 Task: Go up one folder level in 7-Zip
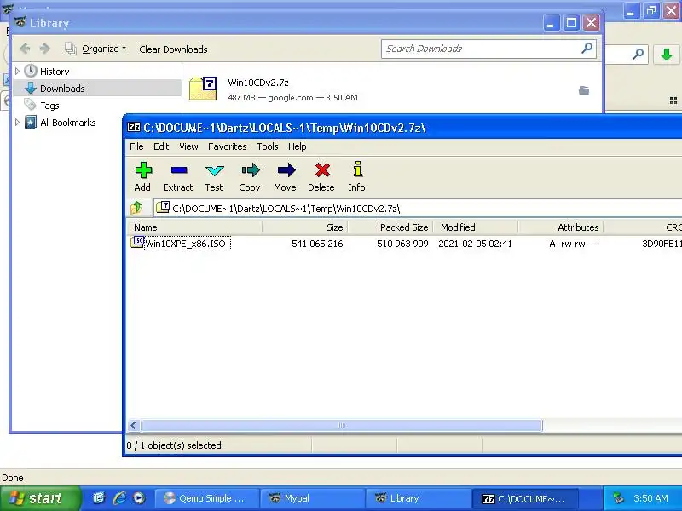(x=136, y=208)
